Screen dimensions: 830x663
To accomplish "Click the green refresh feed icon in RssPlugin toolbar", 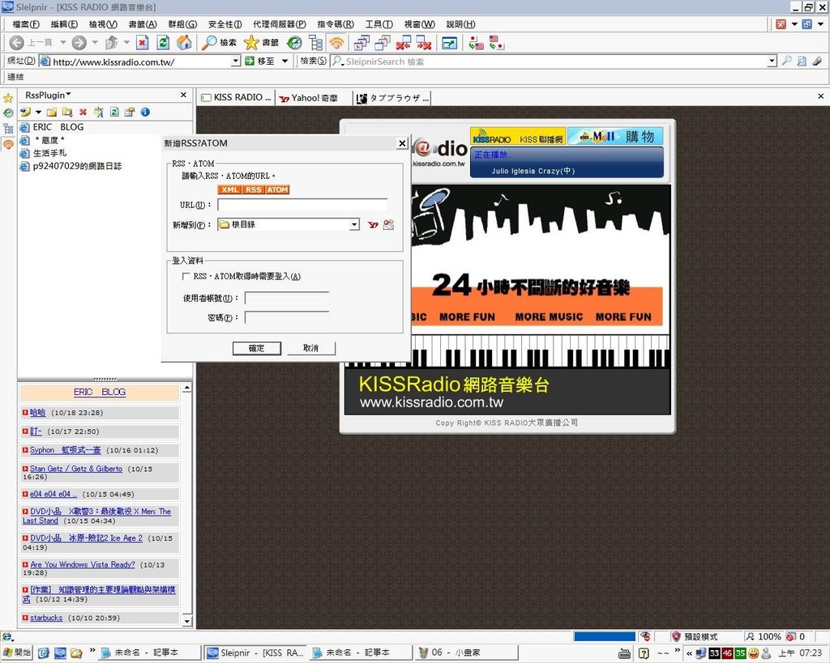I will [x=114, y=112].
